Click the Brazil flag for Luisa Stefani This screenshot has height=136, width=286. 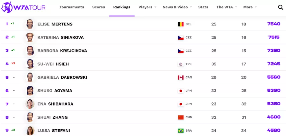[181, 131]
